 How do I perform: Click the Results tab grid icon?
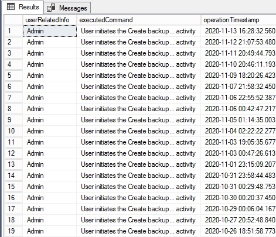[x=11, y=7]
